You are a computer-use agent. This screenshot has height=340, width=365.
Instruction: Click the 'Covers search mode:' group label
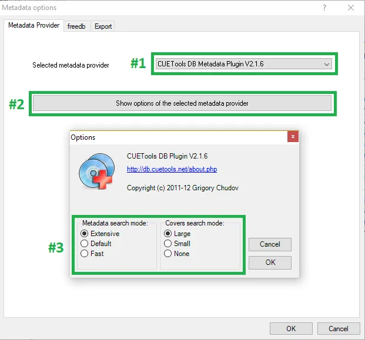click(x=195, y=223)
